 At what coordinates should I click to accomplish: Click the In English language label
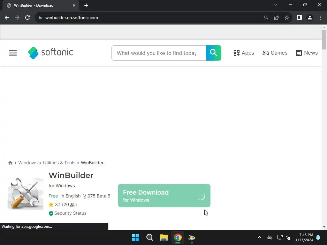(x=71, y=196)
